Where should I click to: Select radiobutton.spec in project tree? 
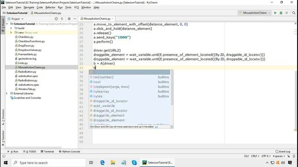pyautogui.click(x=28, y=76)
